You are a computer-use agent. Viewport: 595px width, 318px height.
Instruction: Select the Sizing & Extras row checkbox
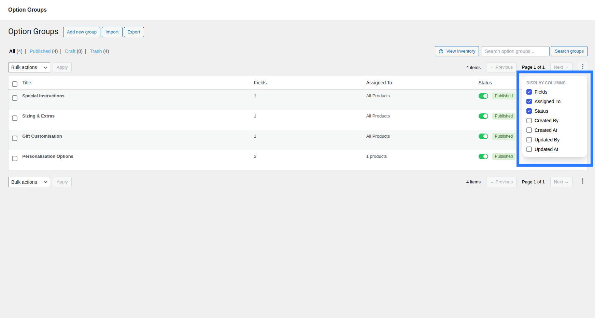pyautogui.click(x=15, y=118)
